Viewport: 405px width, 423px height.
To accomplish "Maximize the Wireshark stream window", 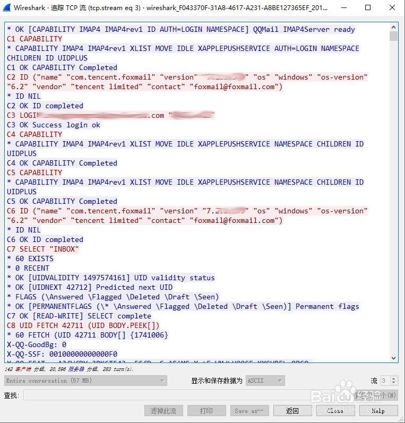I will click(368, 7).
